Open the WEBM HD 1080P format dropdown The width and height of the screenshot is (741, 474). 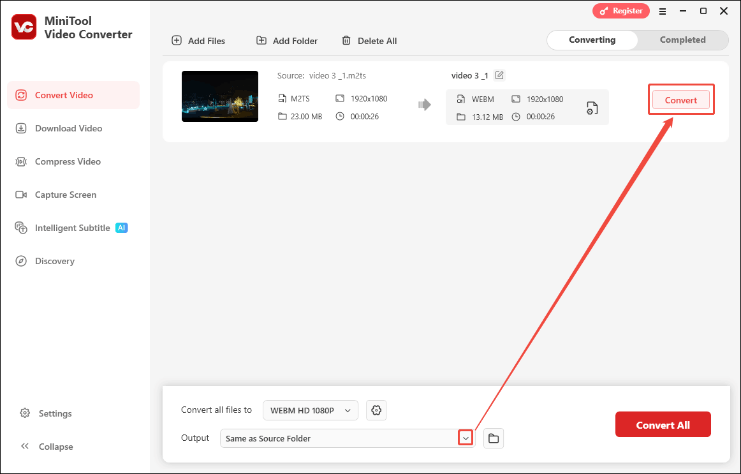(310, 410)
